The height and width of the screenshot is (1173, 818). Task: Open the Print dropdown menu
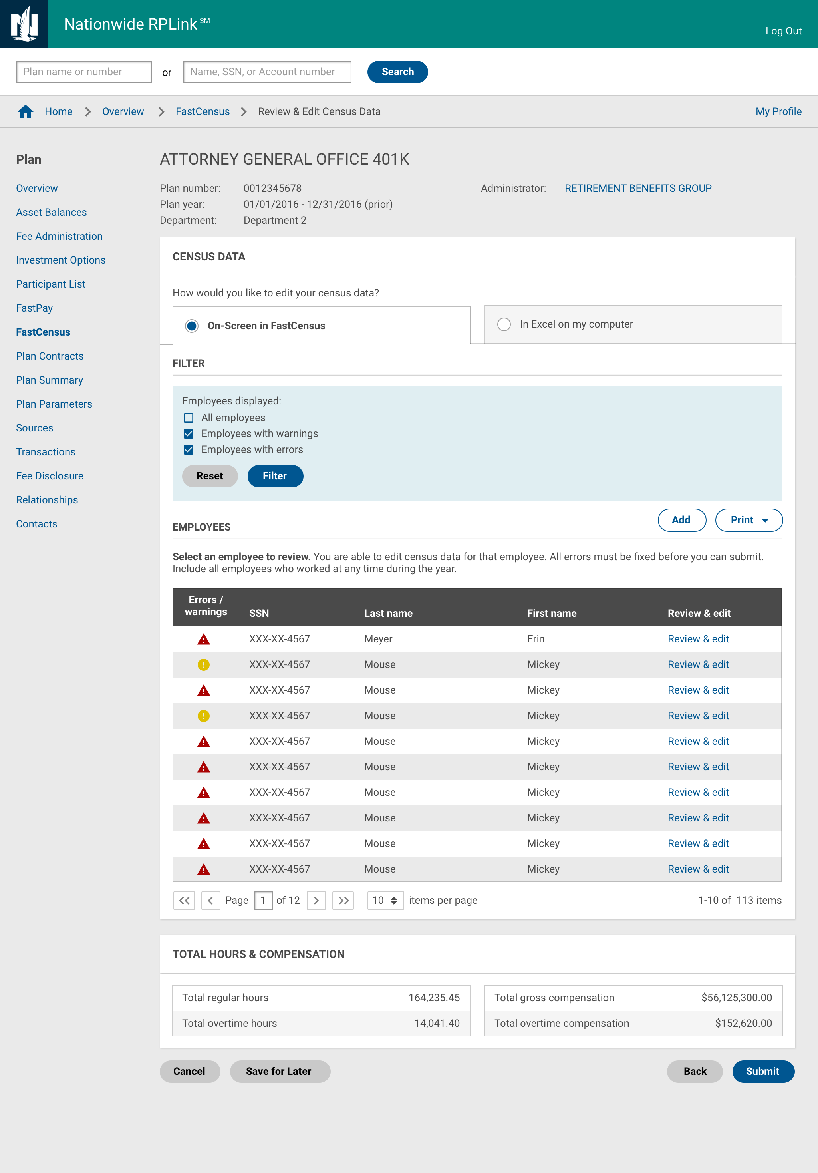(749, 520)
